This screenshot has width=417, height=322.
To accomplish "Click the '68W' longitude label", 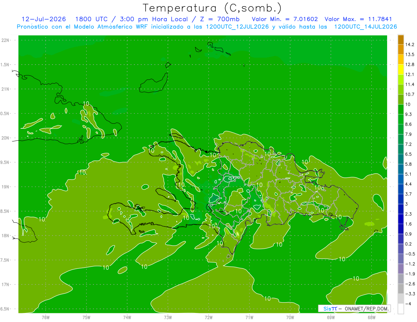I will coord(371,317).
